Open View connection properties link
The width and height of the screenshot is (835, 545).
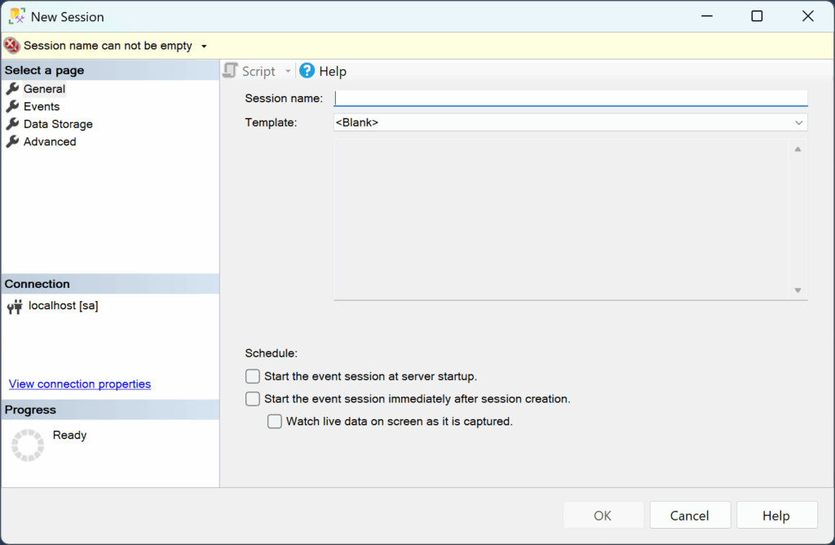coord(80,384)
